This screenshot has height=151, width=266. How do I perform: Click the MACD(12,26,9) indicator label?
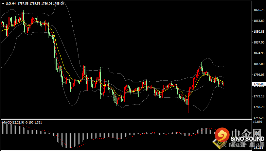13,122
